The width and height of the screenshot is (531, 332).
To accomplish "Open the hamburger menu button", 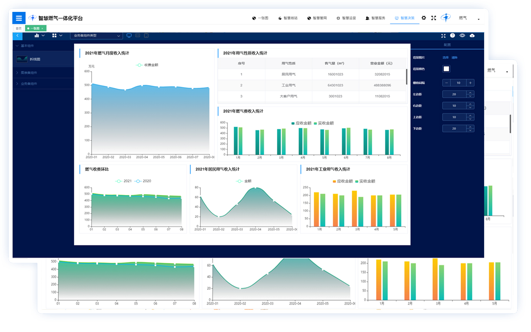I will pos(19,18).
